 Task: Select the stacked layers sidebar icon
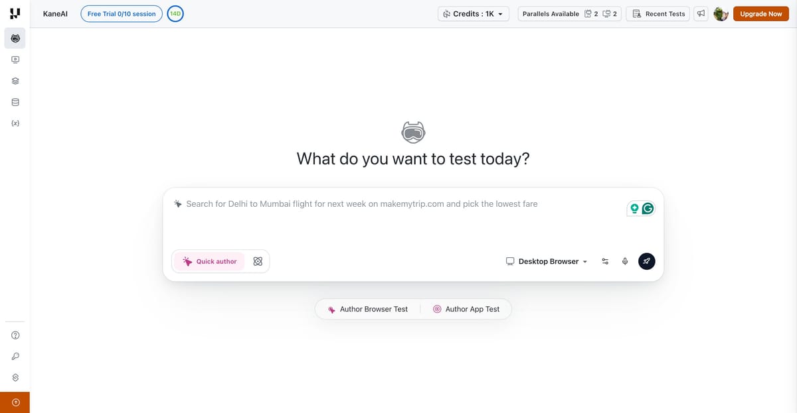click(15, 80)
